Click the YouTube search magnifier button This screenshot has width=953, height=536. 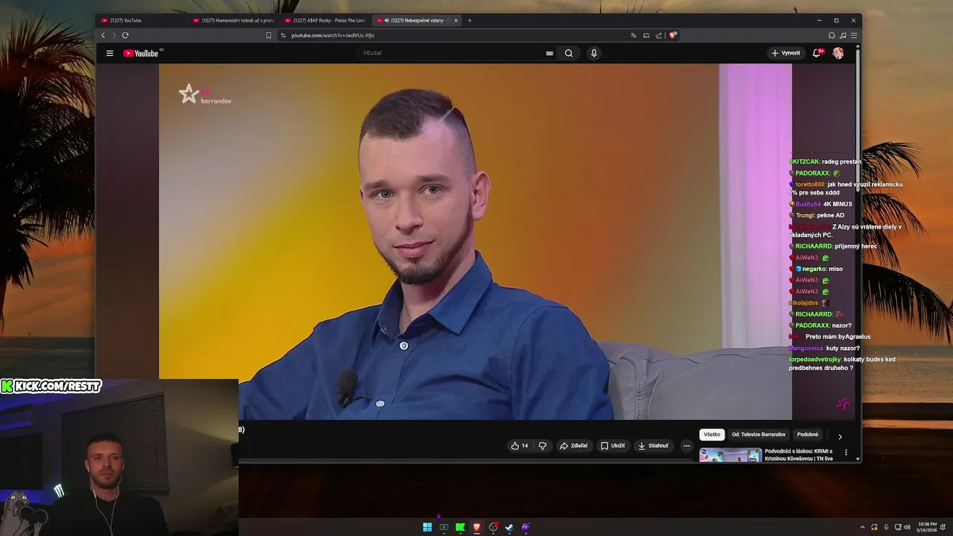click(x=569, y=53)
